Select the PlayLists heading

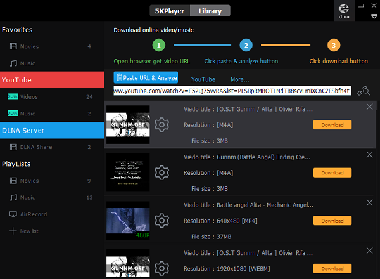(16, 164)
